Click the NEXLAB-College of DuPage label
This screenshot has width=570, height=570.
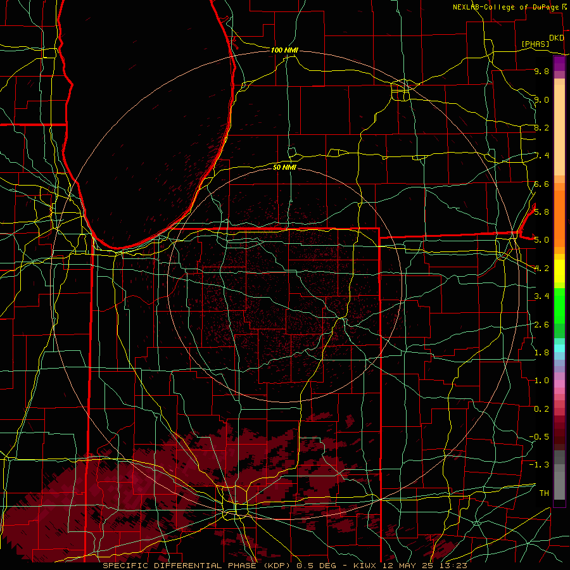coord(505,7)
